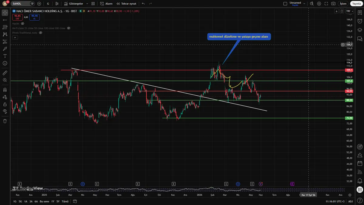Click the Yayınla publish button
Viewport: 364px width, 205px height.
click(x=356, y=4)
